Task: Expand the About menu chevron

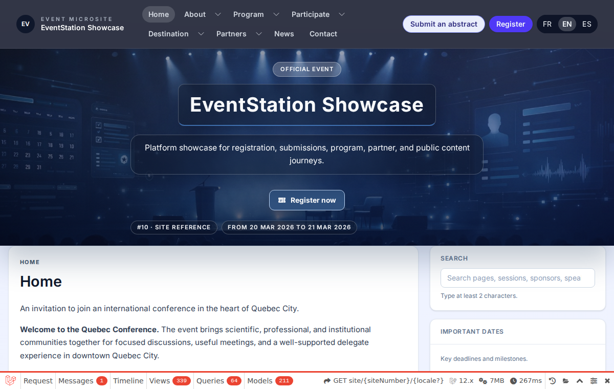Action: (x=218, y=14)
